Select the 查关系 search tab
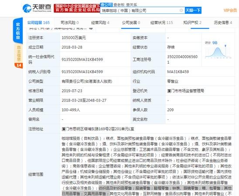This screenshot has width=239, height=196. (131, 5)
